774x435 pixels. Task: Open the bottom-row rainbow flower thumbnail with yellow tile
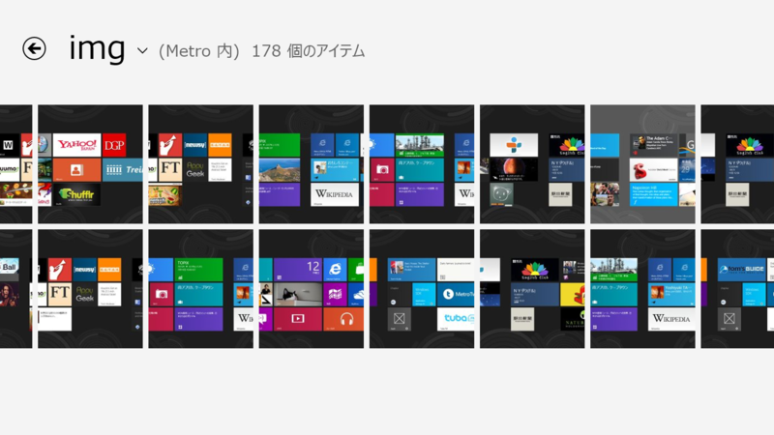532,288
